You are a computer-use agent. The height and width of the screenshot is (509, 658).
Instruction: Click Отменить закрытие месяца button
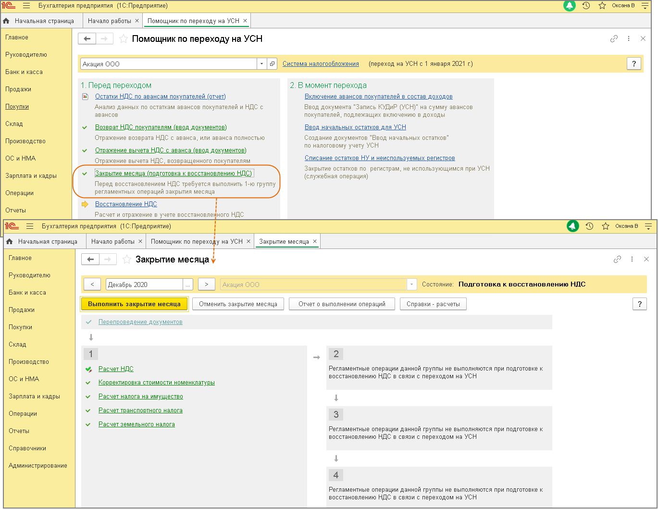click(x=238, y=304)
